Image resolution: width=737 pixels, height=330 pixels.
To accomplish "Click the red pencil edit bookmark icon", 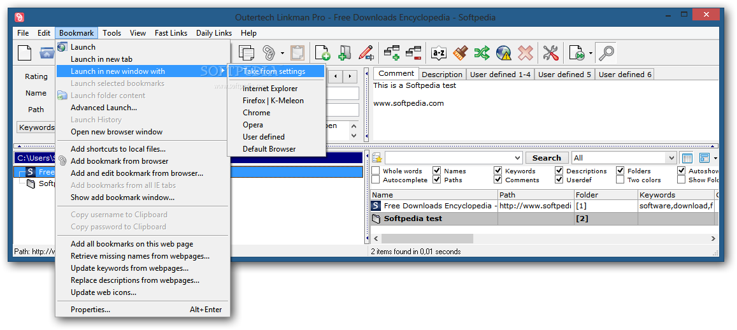I will pyautogui.click(x=366, y=53).
